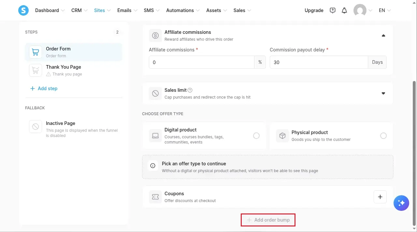Open the Sales limit help tooltip icon
Screen dimensions: 417x232
point(190,90)
